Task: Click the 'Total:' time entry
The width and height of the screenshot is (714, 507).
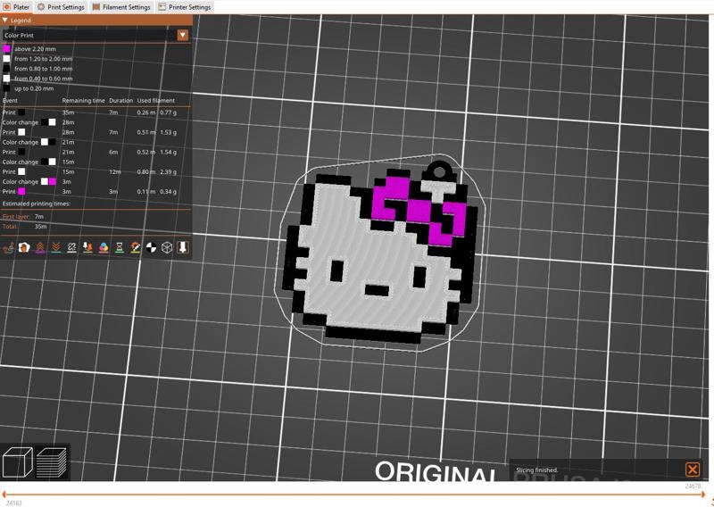Action: [x=25, y=227]
